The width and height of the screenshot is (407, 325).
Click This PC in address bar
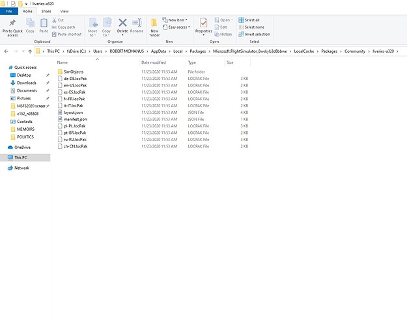(53, 51)
